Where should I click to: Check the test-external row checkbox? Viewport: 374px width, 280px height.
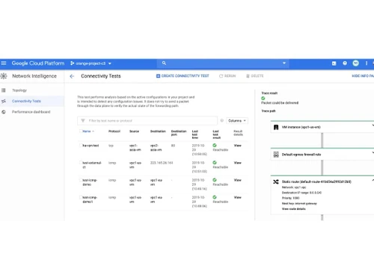point(81,163)
